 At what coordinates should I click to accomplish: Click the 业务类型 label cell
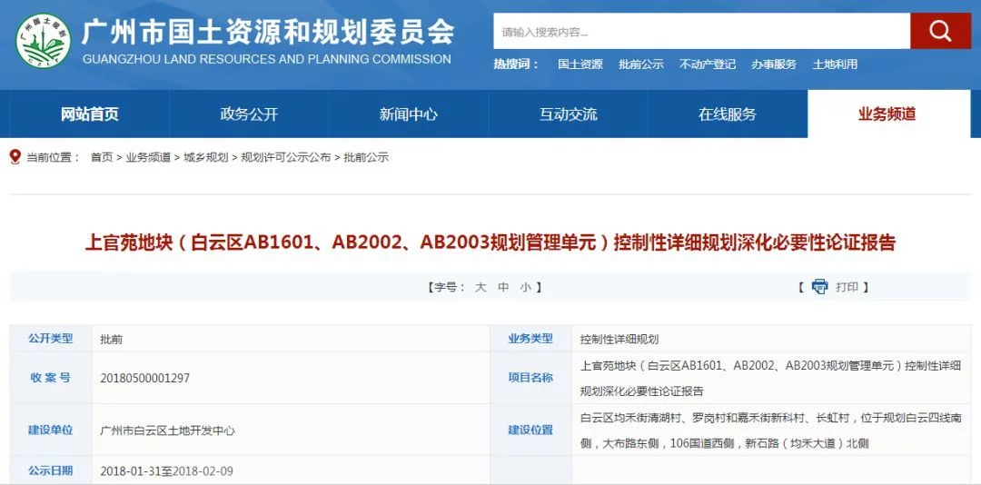pyautogui.click(x=530, y=339)
